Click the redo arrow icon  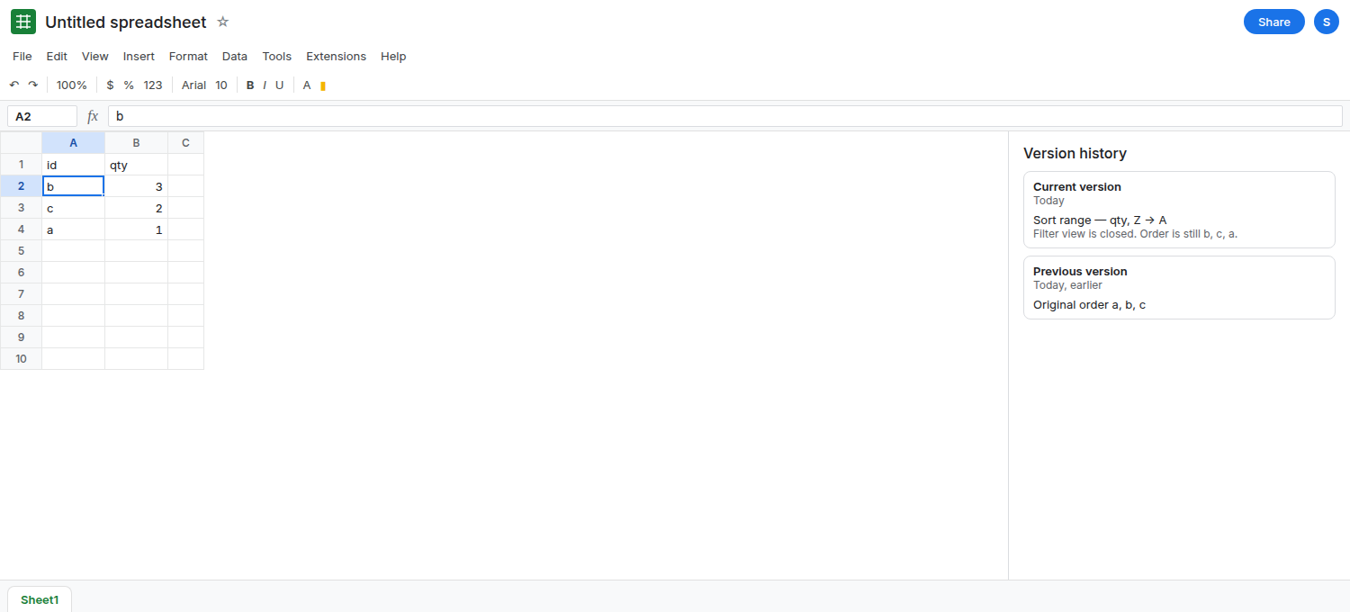point(33,85)
